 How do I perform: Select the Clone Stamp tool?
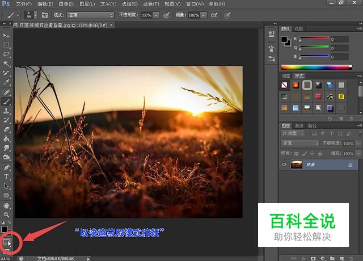coord(6,111)
